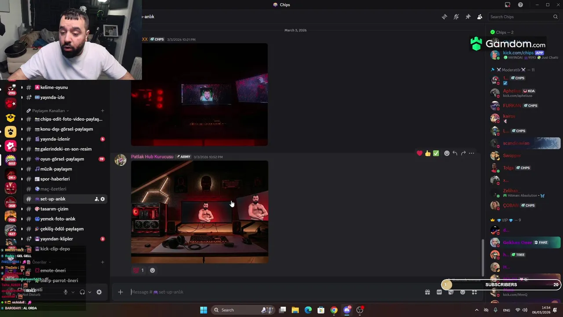Open invite icon on set-up-anlık channel
The height and width of the screenshot is (317, 563).
click(96, 199)
